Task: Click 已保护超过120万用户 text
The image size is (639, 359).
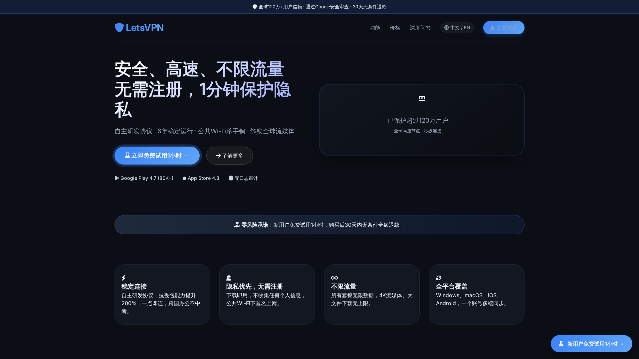Action: pos(418,120)
